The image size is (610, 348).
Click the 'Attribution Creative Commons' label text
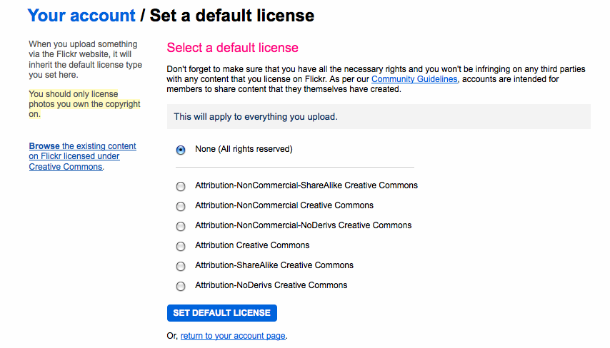tap(252, 245)
